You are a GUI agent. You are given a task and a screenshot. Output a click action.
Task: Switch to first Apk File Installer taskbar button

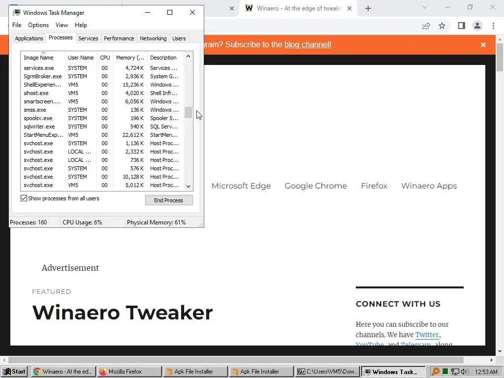(x=195, y=372)
